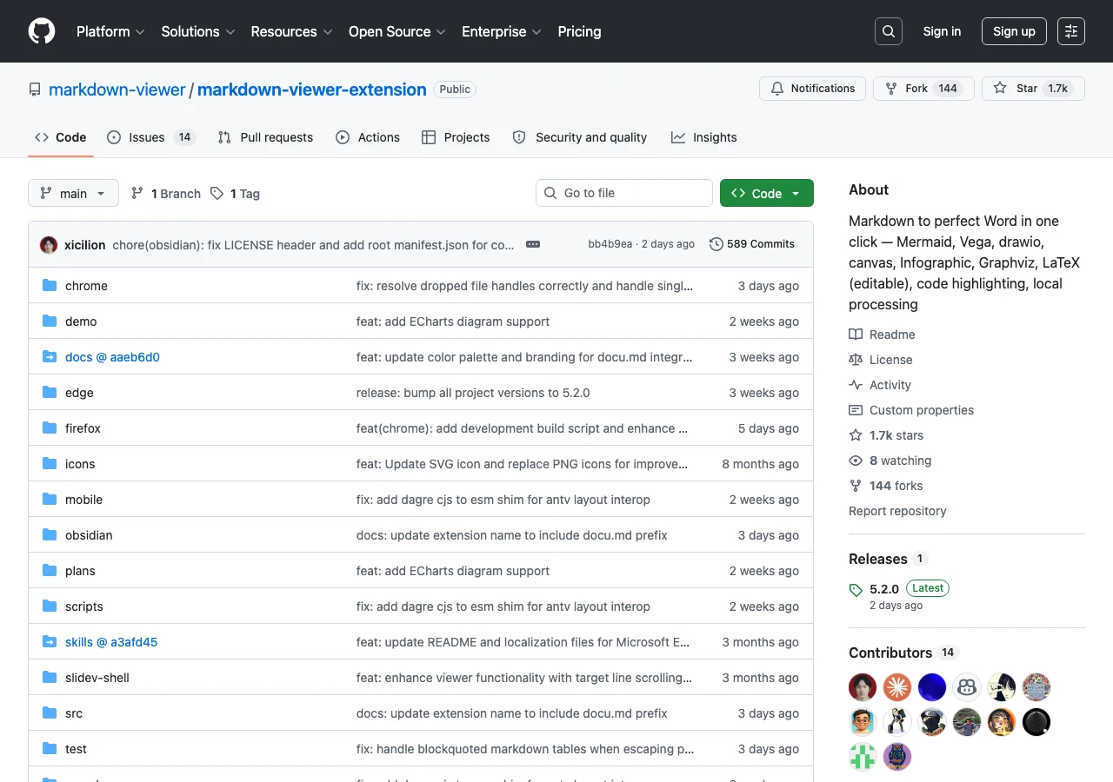Open the main branch dropdown
The image size is (1113, 782).
(73, 193)
